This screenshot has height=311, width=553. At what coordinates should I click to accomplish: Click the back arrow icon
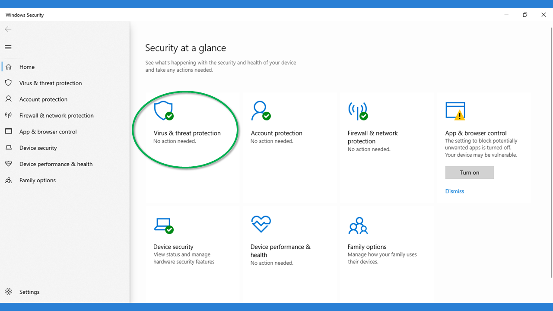pyautogui.click(x=8, y=29)
